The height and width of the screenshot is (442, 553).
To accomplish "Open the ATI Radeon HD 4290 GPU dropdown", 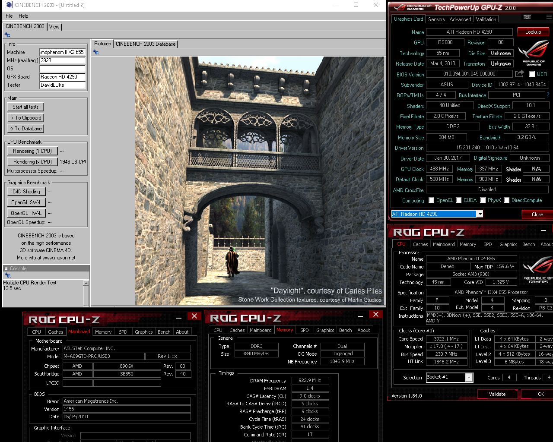I will pos(480,214).
